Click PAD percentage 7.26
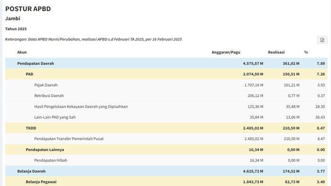Viewport: 331px width, 186px height. pos(321,74)
